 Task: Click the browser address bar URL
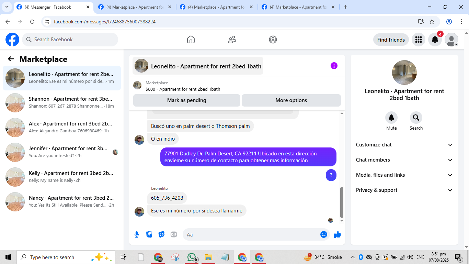pos(105,22)
